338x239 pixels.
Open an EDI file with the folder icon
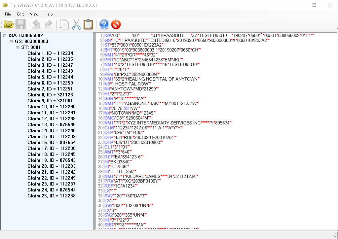point(9,24)
